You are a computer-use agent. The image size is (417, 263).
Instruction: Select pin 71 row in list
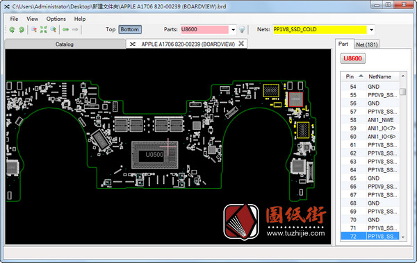pyautogui.click(x=370, y=228)
